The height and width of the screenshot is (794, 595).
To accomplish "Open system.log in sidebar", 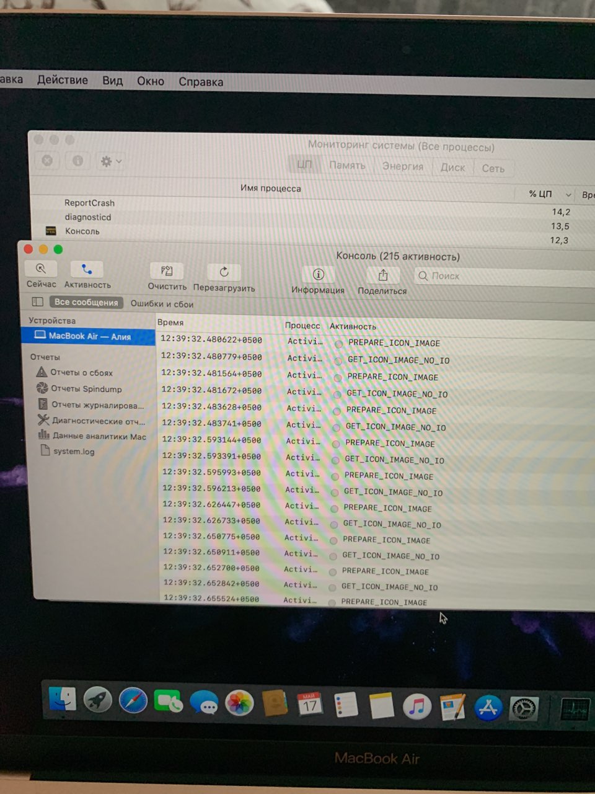I will [67, 451].
